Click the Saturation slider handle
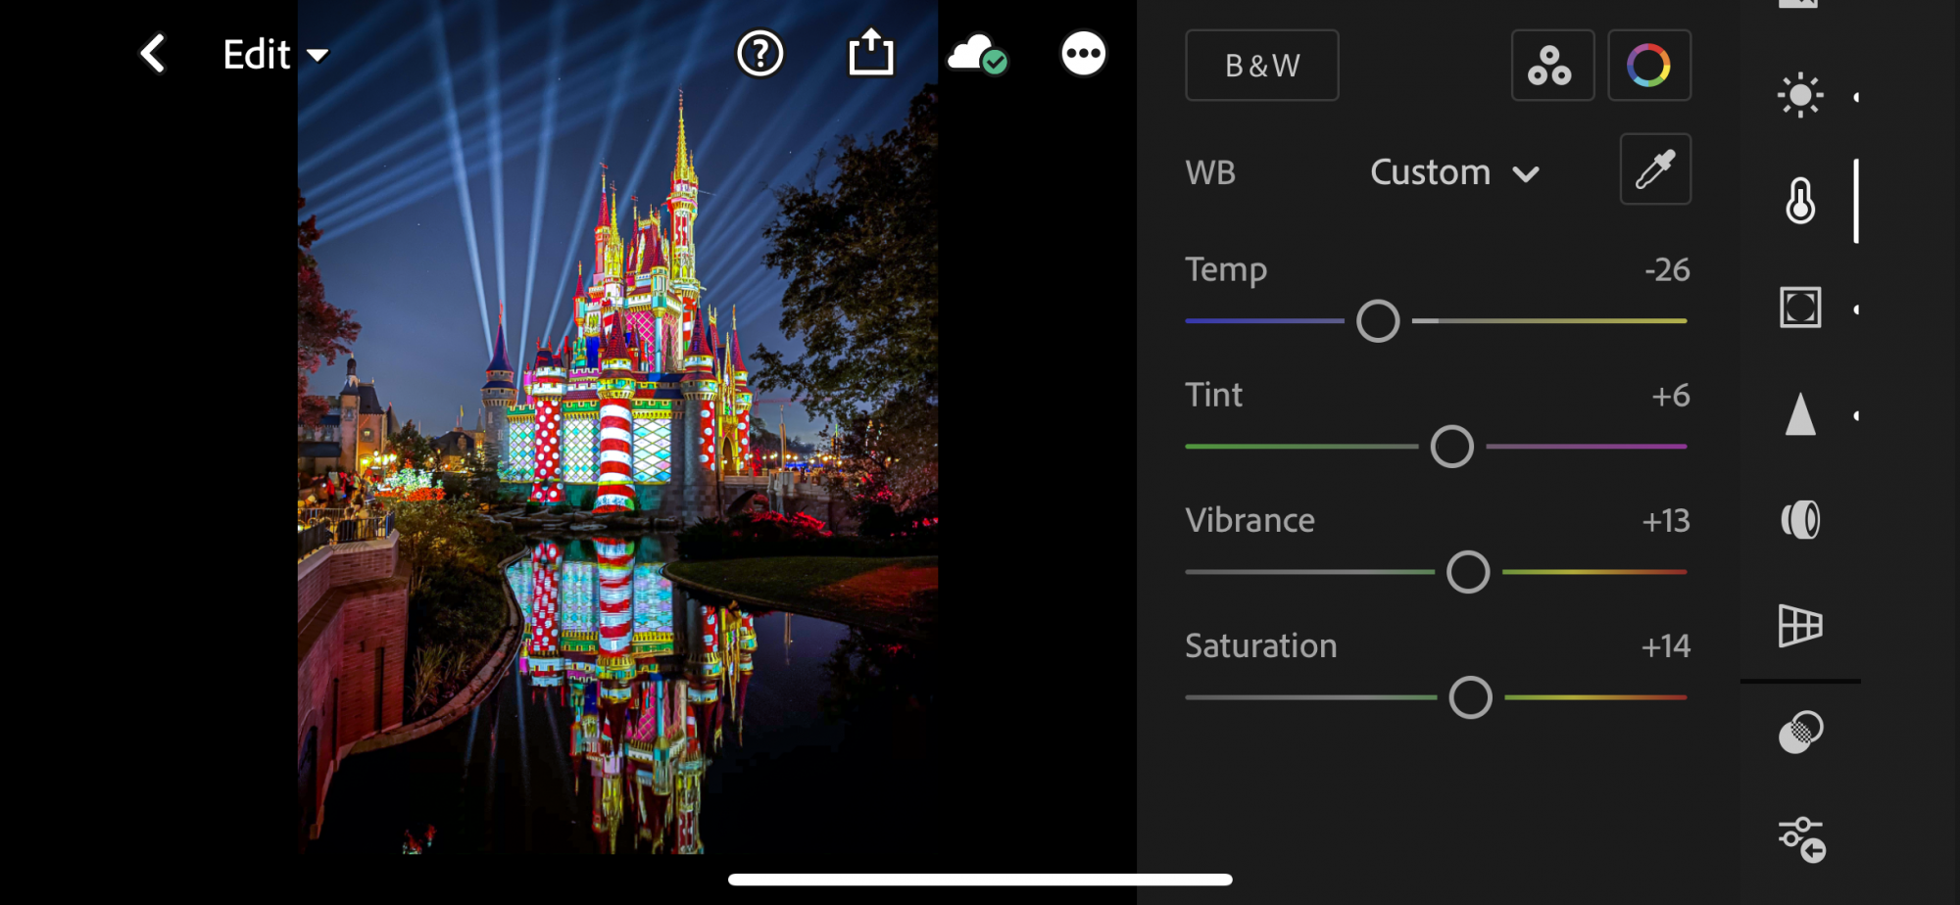 pos(1471,697)
